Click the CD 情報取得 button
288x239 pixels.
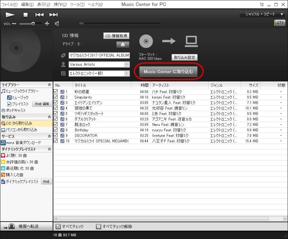(x=116, y=36)
